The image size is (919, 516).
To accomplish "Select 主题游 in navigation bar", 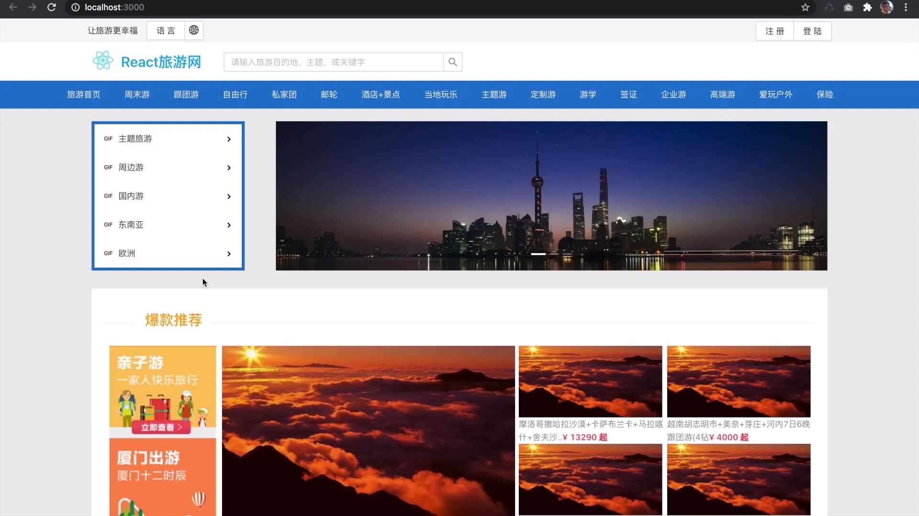I will (494, 95).
